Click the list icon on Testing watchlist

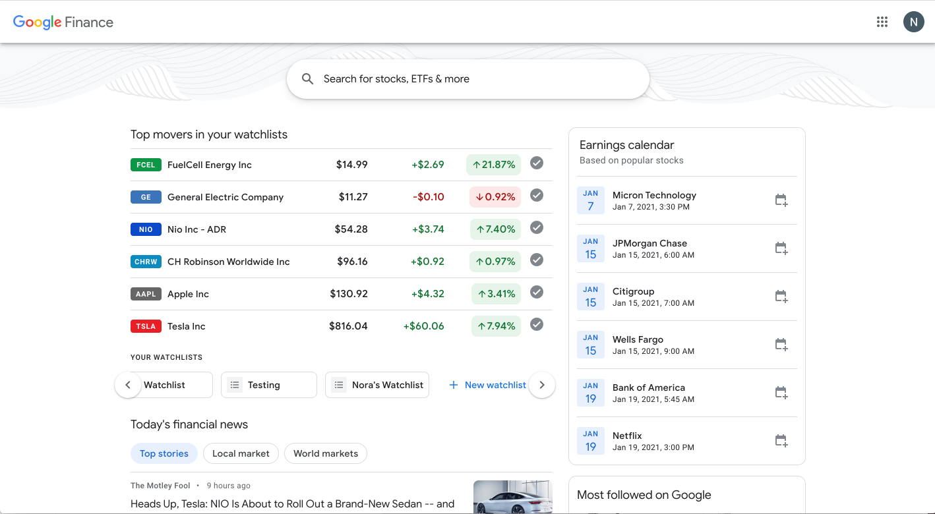235,385
